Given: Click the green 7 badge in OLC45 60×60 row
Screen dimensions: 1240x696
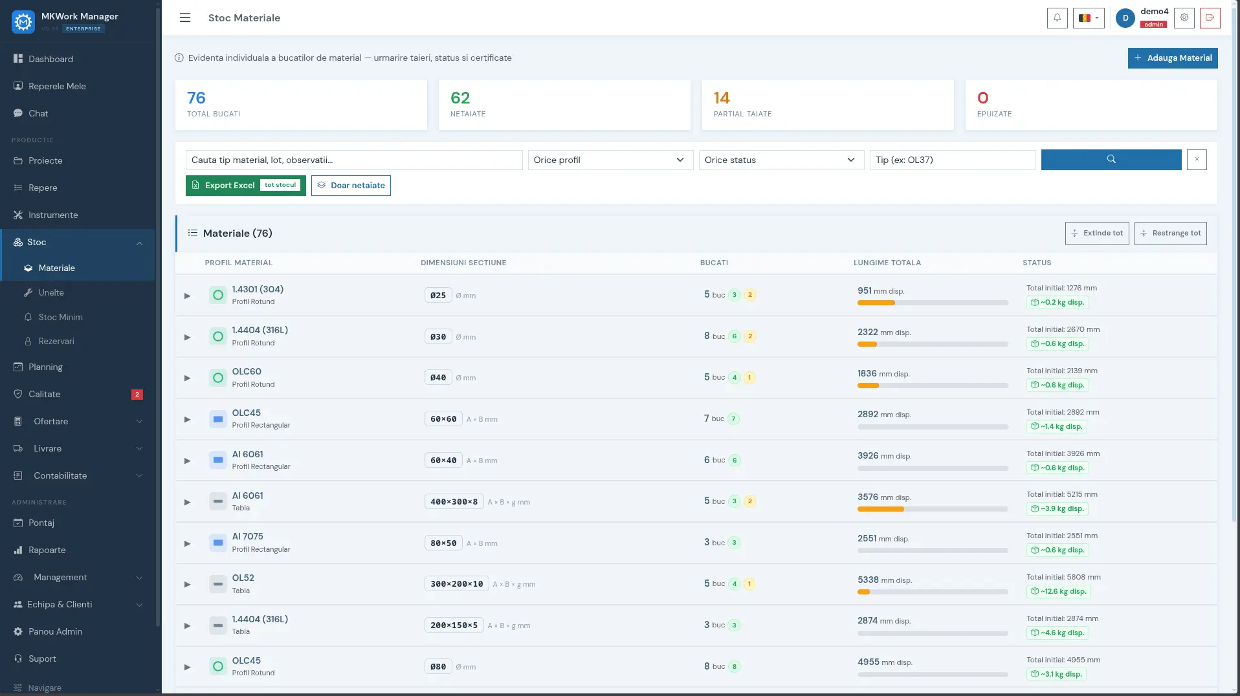Looking at the screenshot, I should [734, 419].
